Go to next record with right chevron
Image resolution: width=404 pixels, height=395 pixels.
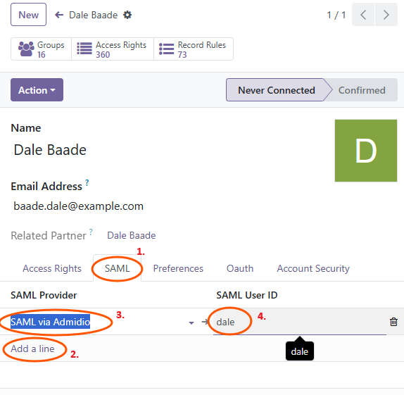(x=386, y=15)
